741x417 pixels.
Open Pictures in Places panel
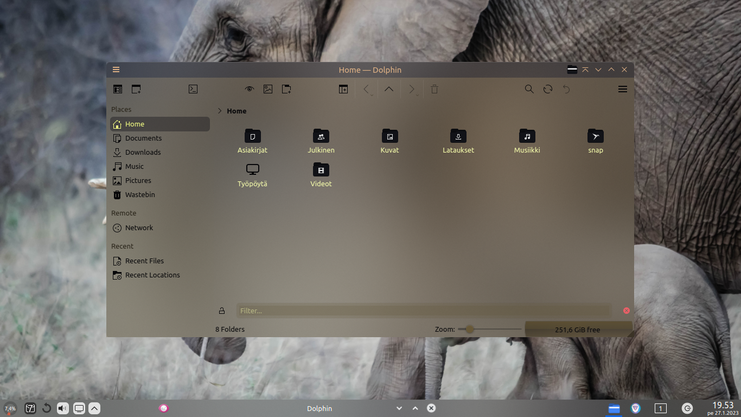coord(160,180)
